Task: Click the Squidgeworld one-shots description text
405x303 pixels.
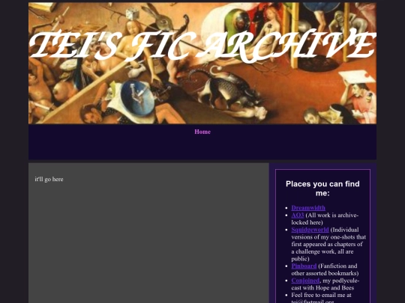Action: pos(328,244)
